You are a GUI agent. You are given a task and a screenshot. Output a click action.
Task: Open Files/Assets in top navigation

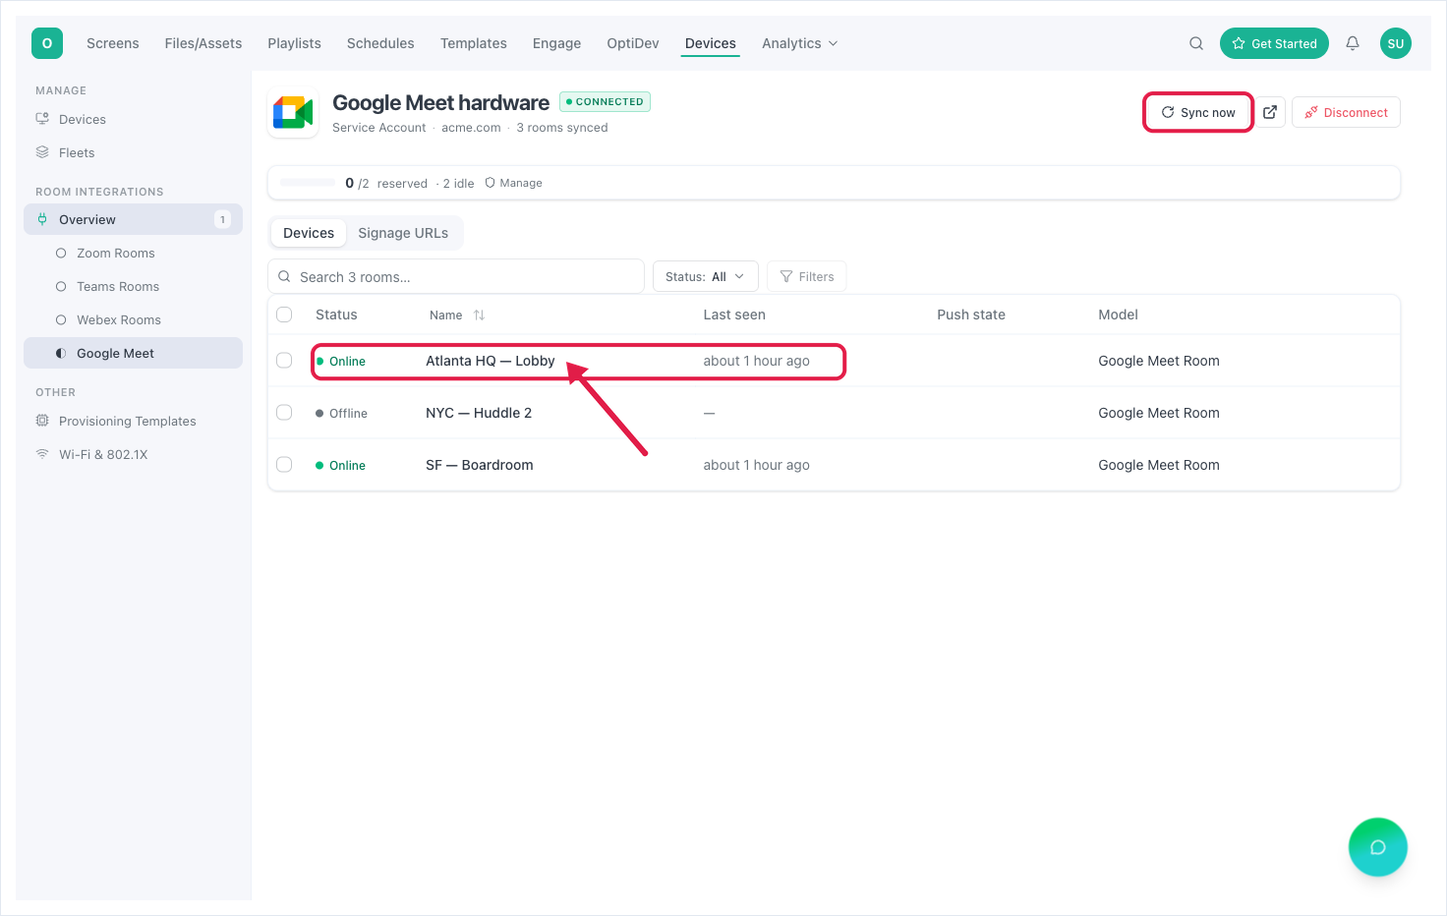point(203,43)
